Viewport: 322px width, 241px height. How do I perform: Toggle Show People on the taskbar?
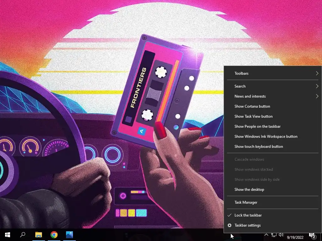coord(273,126)
